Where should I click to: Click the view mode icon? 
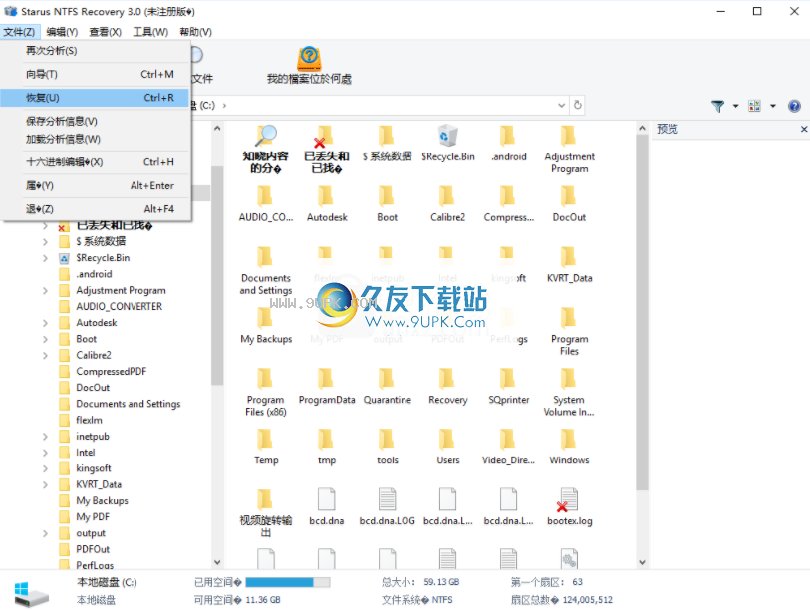tap(754, 106)
